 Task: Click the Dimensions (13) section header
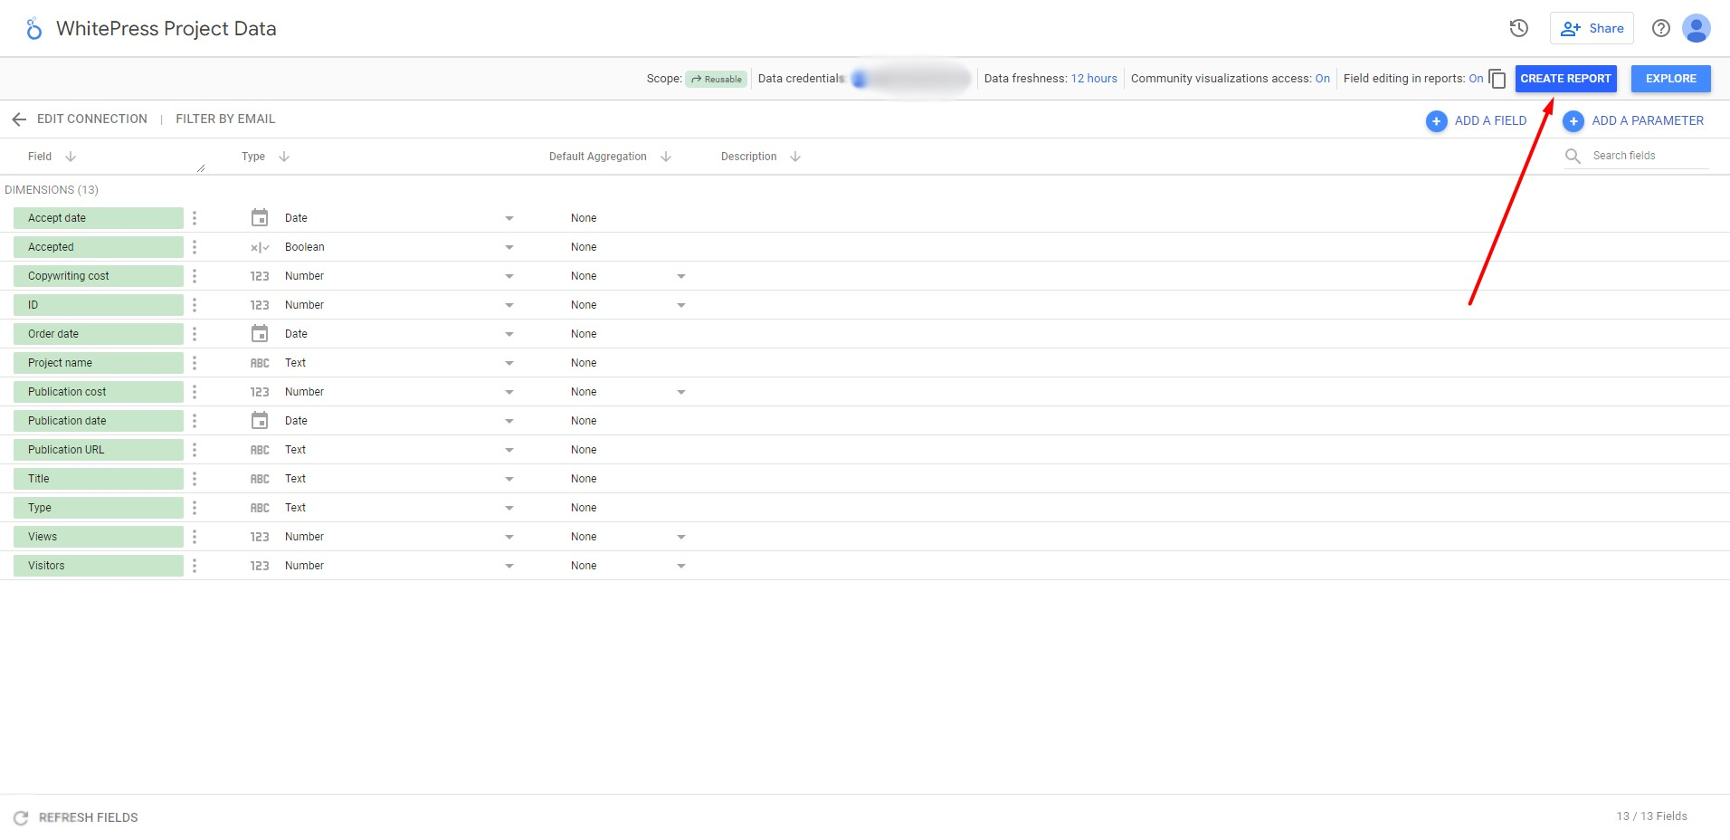pos(52,190)
